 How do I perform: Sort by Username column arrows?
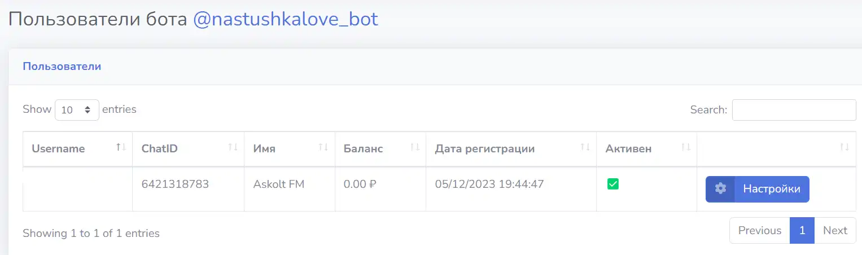tap(121, 147)
